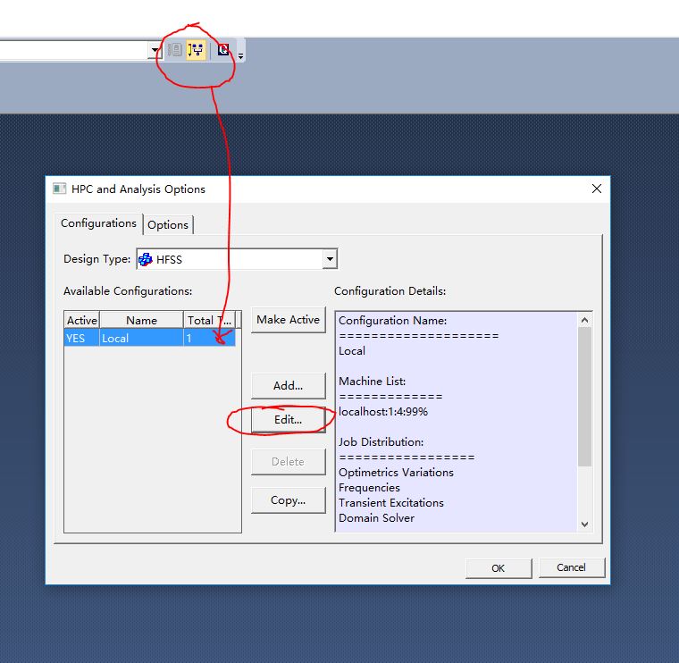Image resolution: width=679 pixels, height=663 pixels.
Task: Click the Active column header
Action: click(x=82, y=321)
